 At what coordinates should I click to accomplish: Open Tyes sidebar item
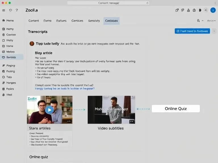(7, 77)
